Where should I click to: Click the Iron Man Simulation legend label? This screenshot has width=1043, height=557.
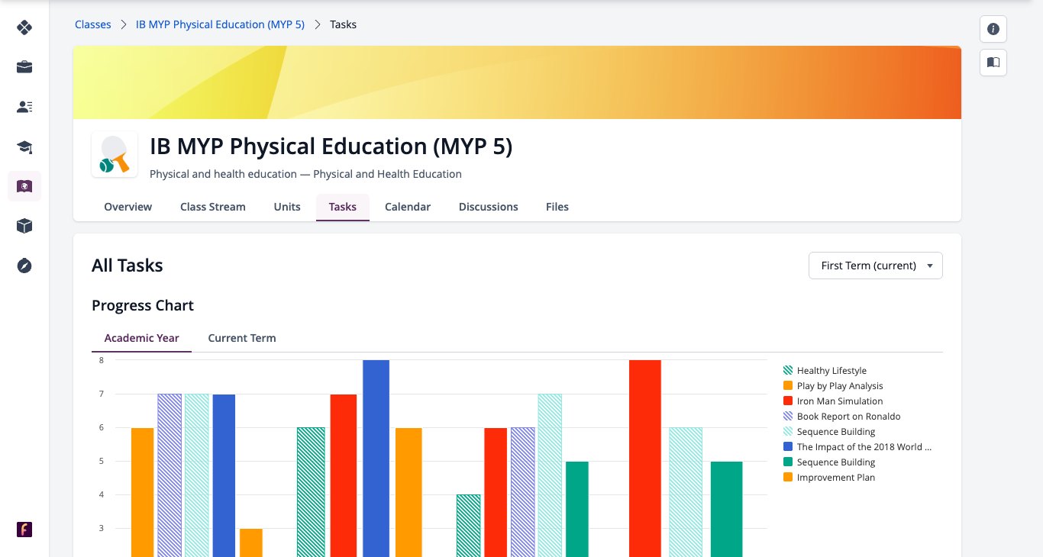(x=840, y=401)
